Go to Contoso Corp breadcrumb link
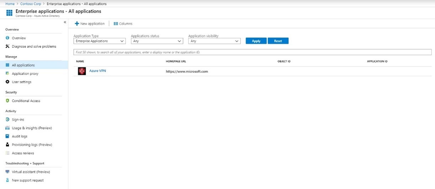Image resolution: width=435 pixels, height=189 pixels. click(30, 4)
